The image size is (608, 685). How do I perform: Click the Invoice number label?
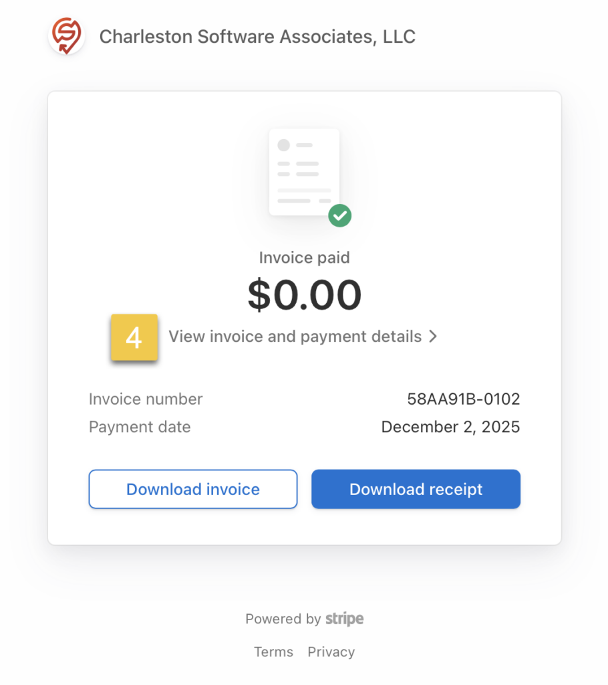coord(146,399)
